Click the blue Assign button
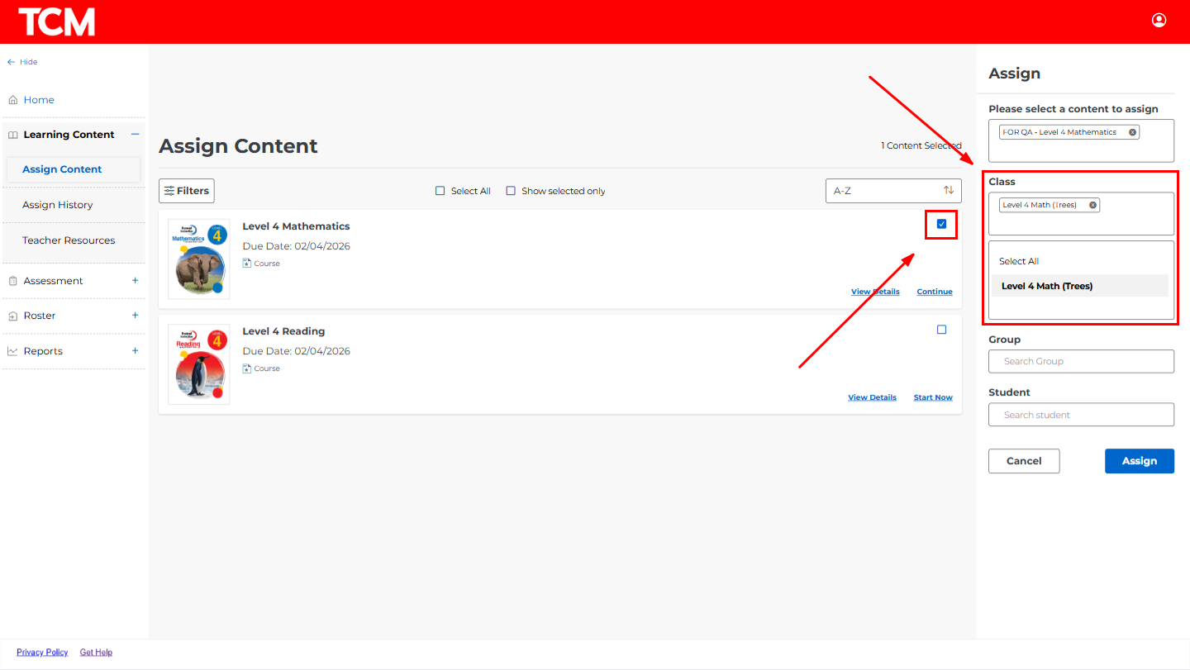Screen dimensions: 1190x670 point(1139,461)
